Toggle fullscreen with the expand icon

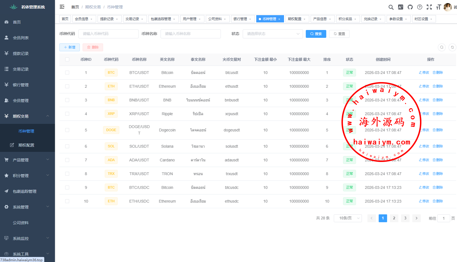click(x=429, y=7)
